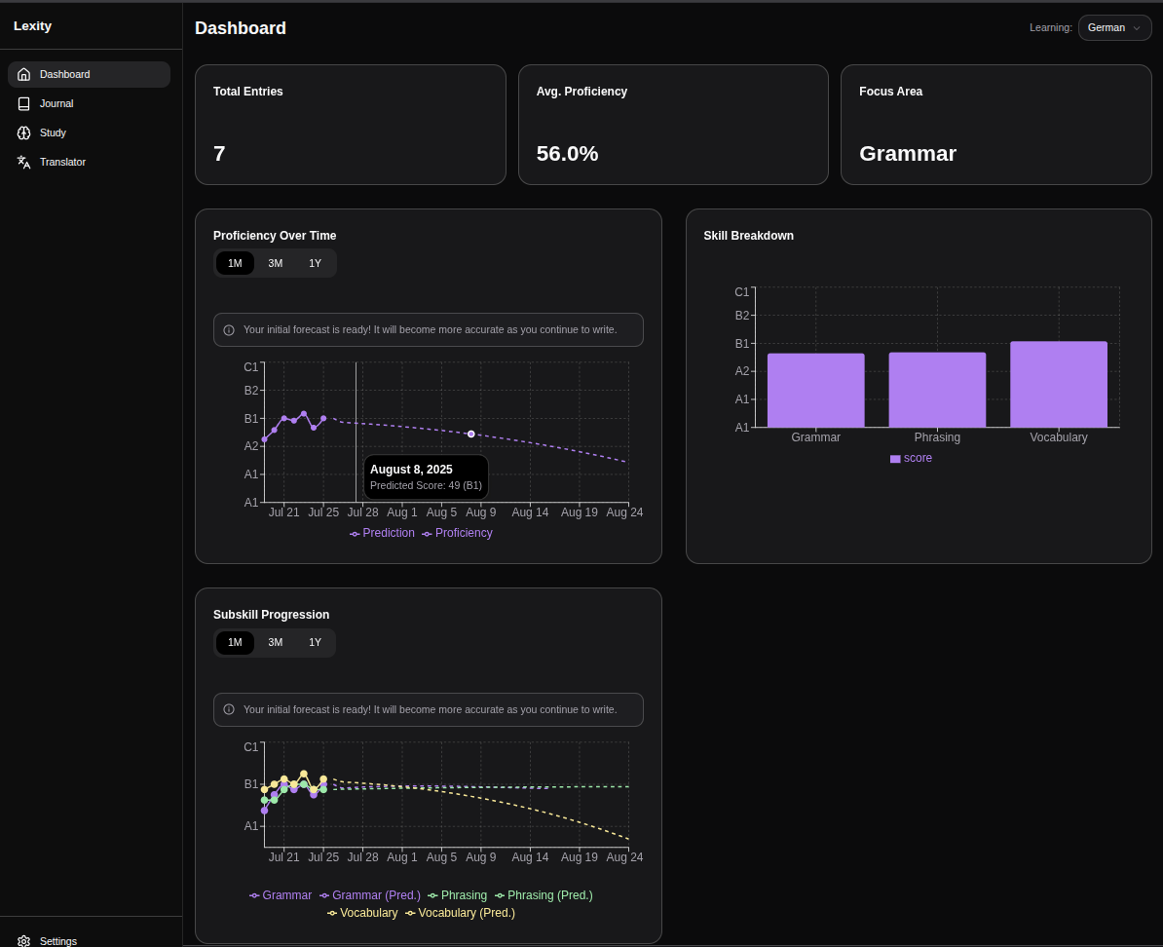The height and width of the screenshot is (947, 1163).
Task: Click the Vocabulary bar in Skill Breakdown
Action: click(x=1058, y=385)
